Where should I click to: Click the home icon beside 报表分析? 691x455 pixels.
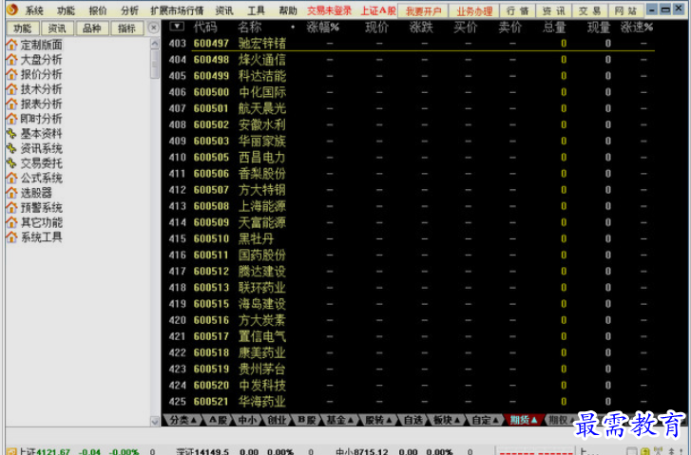(x=11, y=104)
